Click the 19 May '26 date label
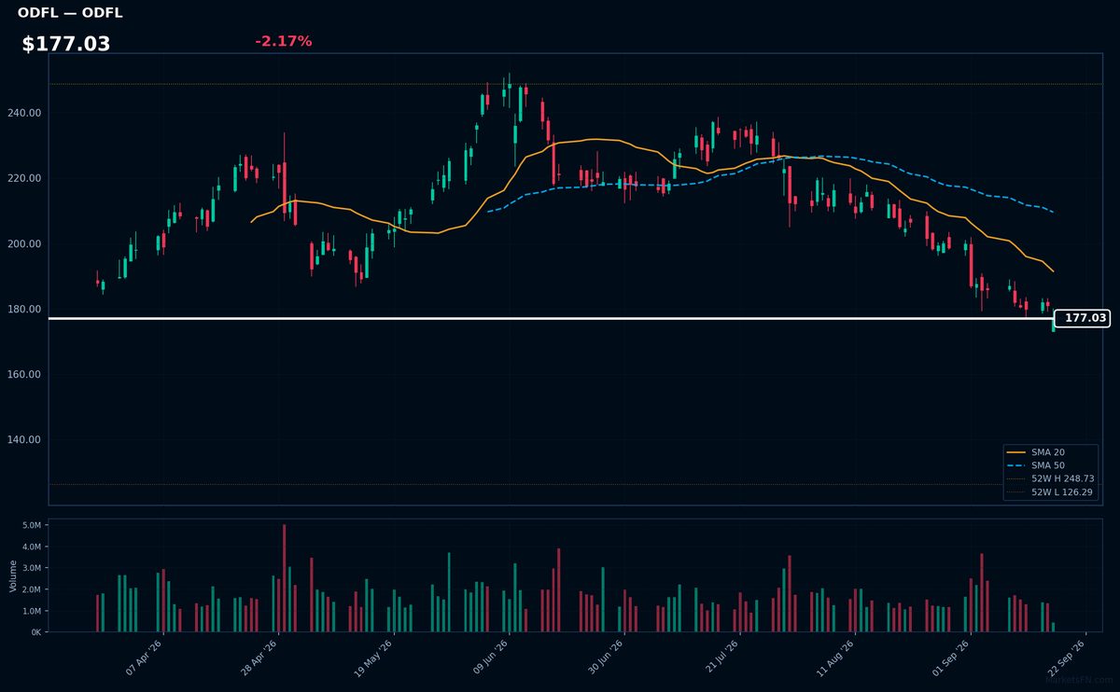 coord(375,657)
